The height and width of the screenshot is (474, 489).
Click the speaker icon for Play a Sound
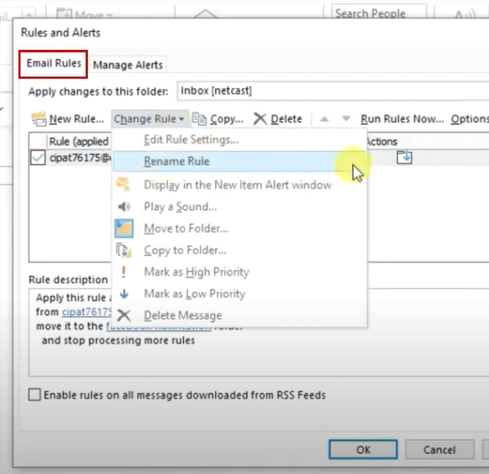pos(124,207)
